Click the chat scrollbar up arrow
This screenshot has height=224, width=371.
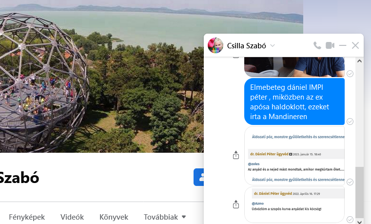click(x=359, y=61)
